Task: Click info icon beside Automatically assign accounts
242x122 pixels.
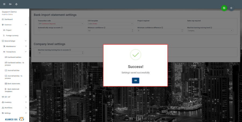Action: tap(62, 27)
